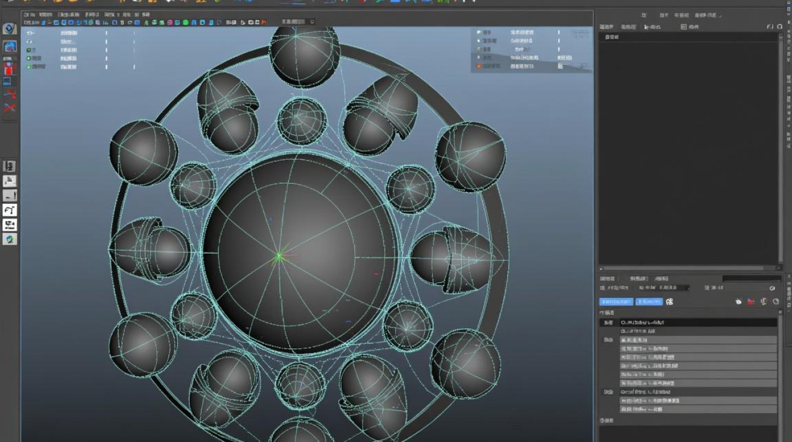
Task: Click the dark search field above the attribute panel
Action: click(752, 278)
